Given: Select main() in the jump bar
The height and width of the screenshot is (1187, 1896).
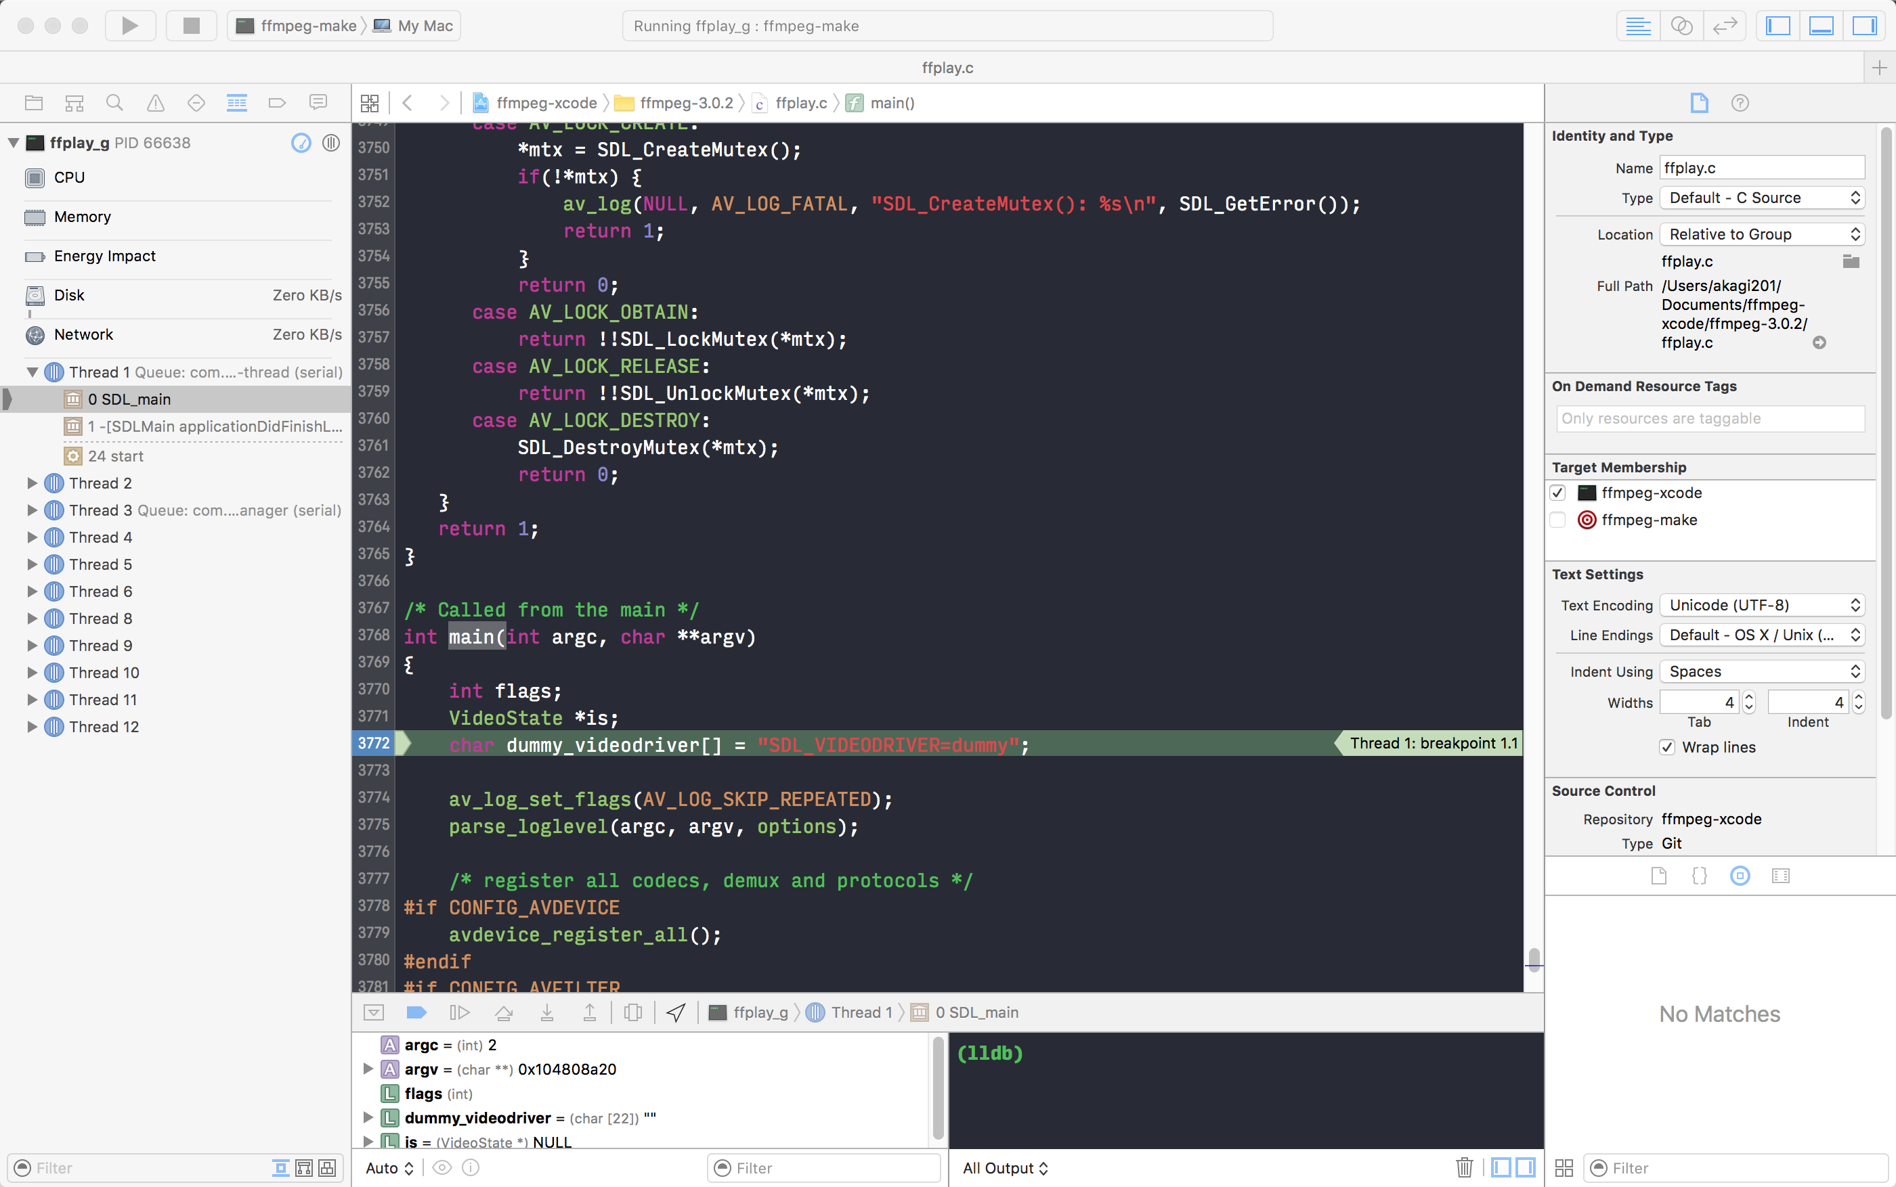Looking at the screenshot, I should (x=891, y=103).
